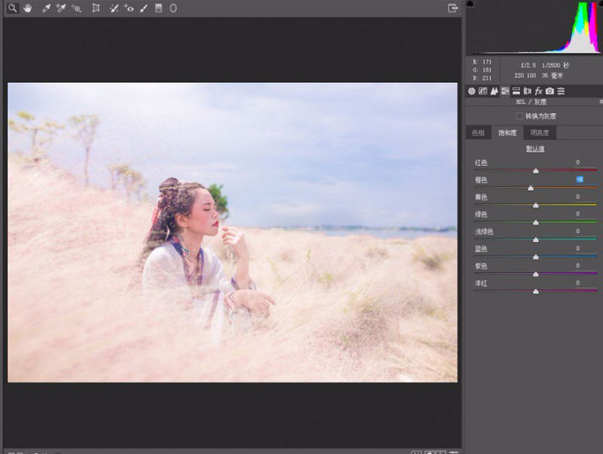Image resolution: width=603 pixels, height=454 pixels.
Task: Click the 蓝色 saturation slider handle
Action: pyautogui.click(x=536, y=257)
